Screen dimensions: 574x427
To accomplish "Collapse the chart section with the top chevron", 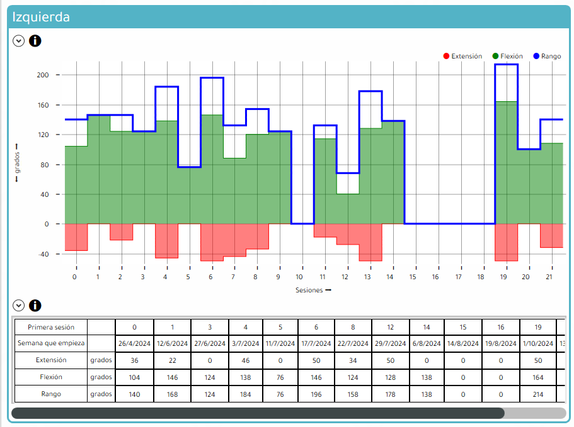I will (18, 40).
